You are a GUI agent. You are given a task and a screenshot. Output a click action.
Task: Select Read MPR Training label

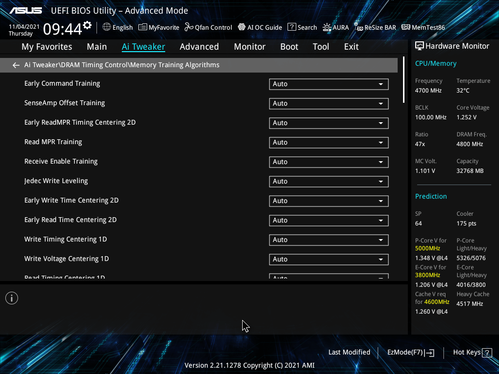53,142
